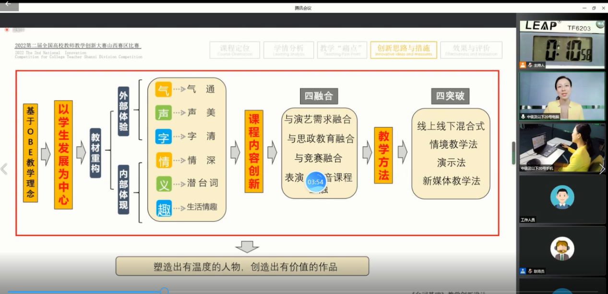Select the 中级及以下20号手机 video tile
608x294 pixels.
(562, 147)
